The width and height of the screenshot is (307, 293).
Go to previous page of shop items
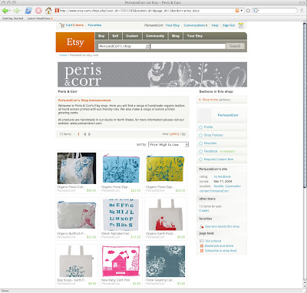tap(84, 134)
